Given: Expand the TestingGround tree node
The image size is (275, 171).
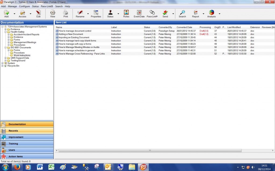Looking at the screenshot, I should click(5, 60).
